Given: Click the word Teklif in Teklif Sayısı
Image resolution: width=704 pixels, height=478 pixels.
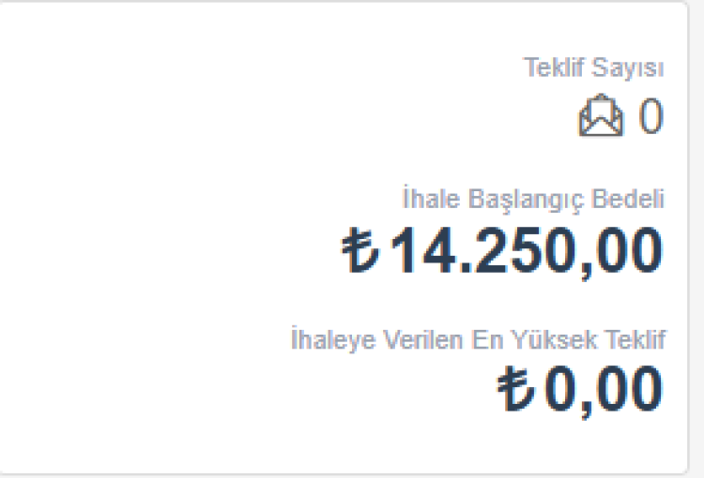Looking at the screenshot, I should click(x=553, y=68).
